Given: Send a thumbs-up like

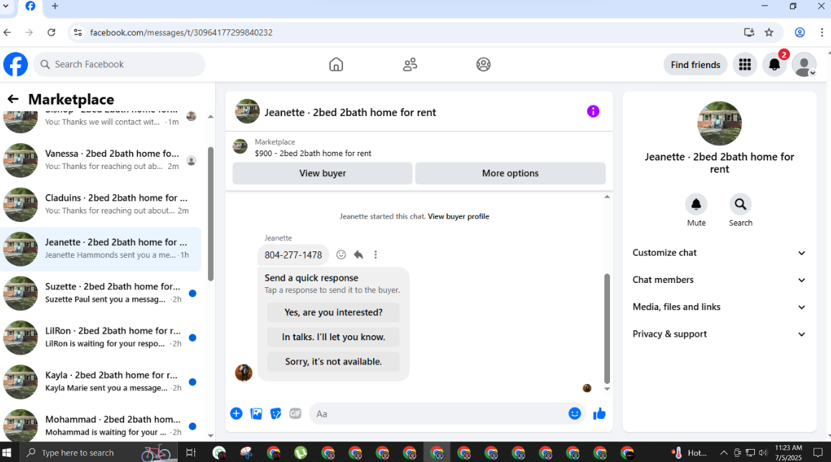Looking at the screenshot, I should point(599,414).
